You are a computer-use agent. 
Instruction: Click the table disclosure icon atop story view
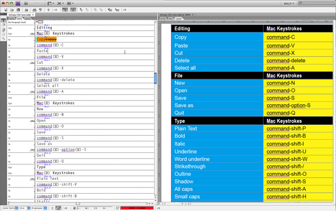(37, 22)
